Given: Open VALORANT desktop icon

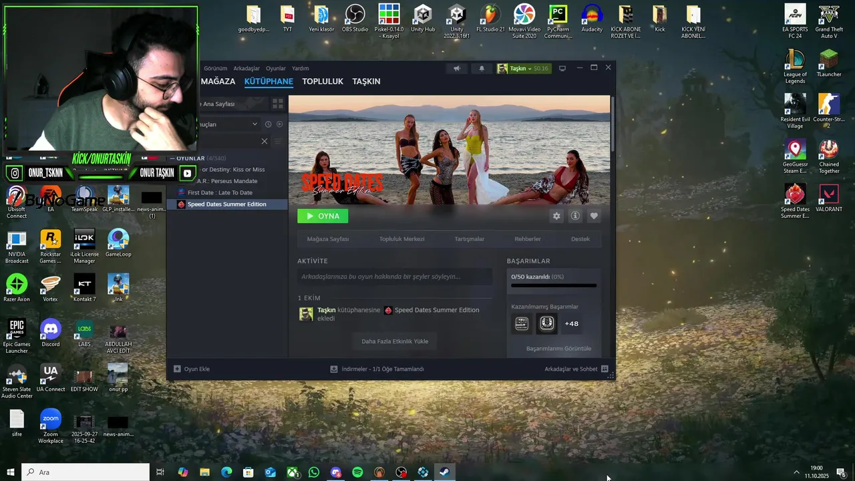Looking at the screenshot, I should [829, 198].
